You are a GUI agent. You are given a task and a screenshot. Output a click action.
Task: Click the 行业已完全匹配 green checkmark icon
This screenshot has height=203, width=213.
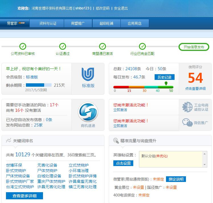[142, 46]
